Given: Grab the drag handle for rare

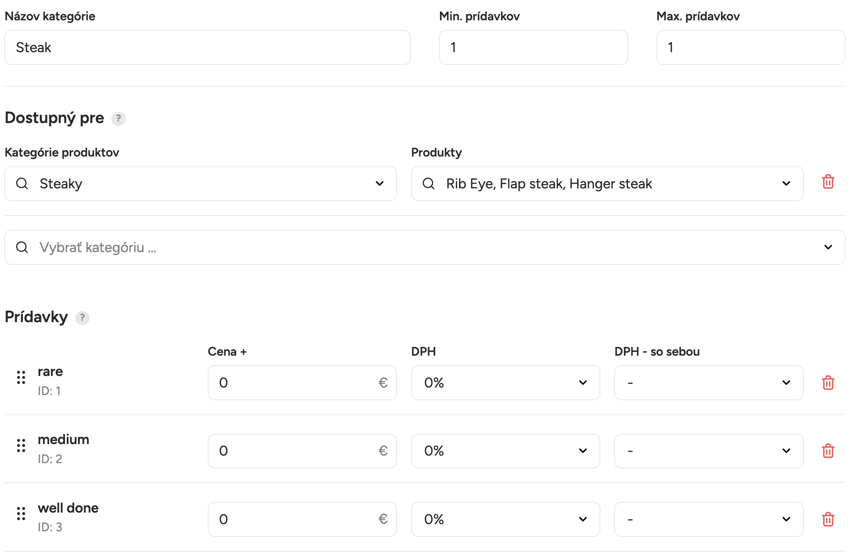Looking at the screenshot, I should pos(21,377).
